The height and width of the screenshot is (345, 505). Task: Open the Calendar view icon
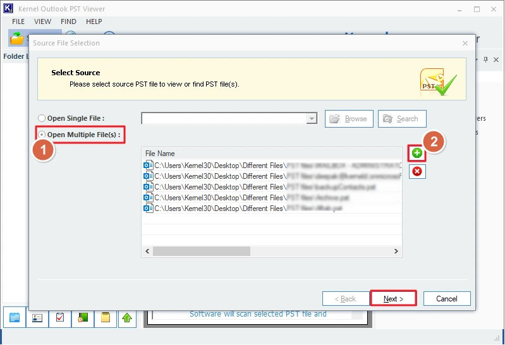pyautogui.click(x=15, y=318)
